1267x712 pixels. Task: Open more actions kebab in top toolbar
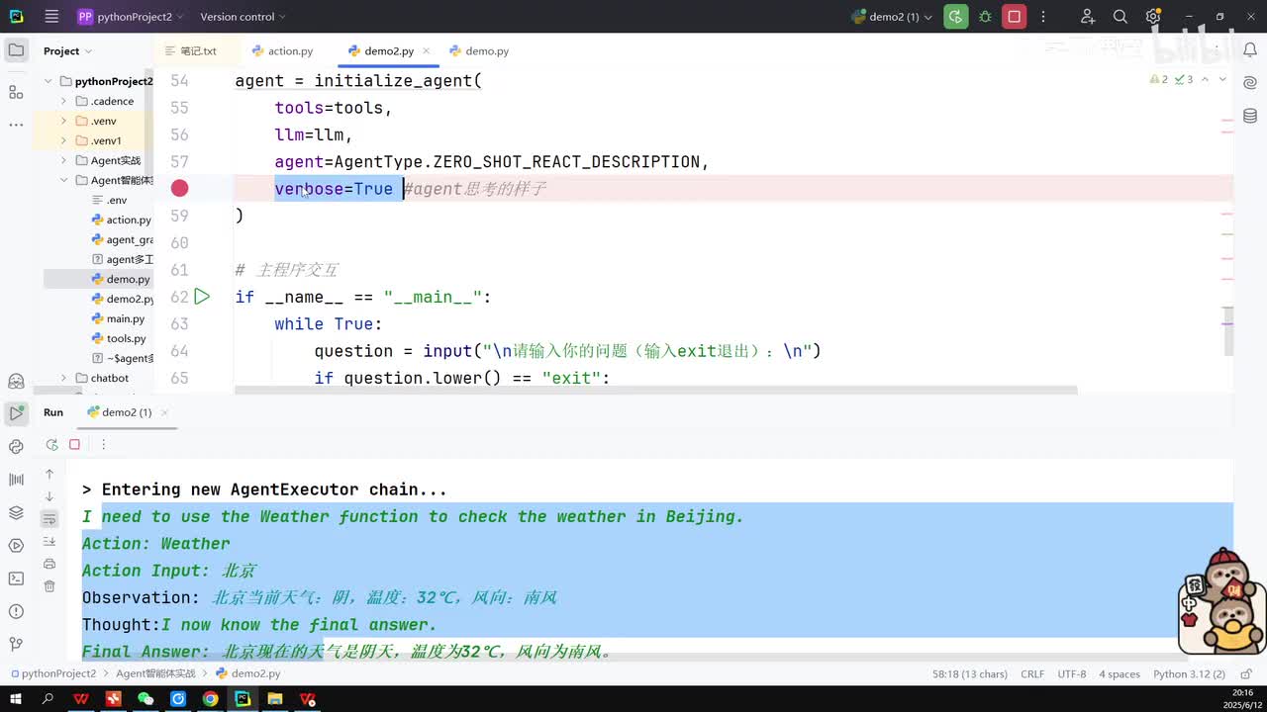[1042, 17]
